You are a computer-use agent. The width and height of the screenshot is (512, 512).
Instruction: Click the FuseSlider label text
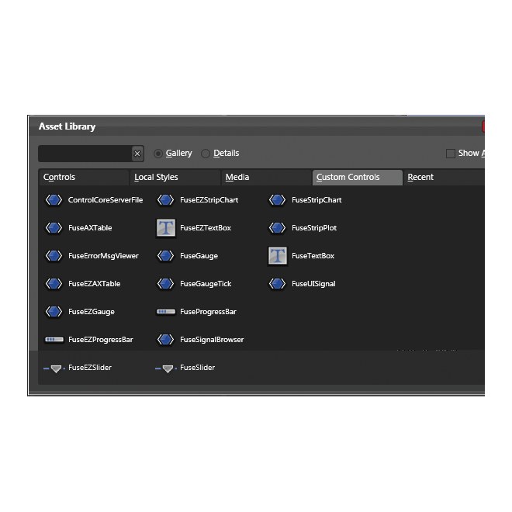198,368
